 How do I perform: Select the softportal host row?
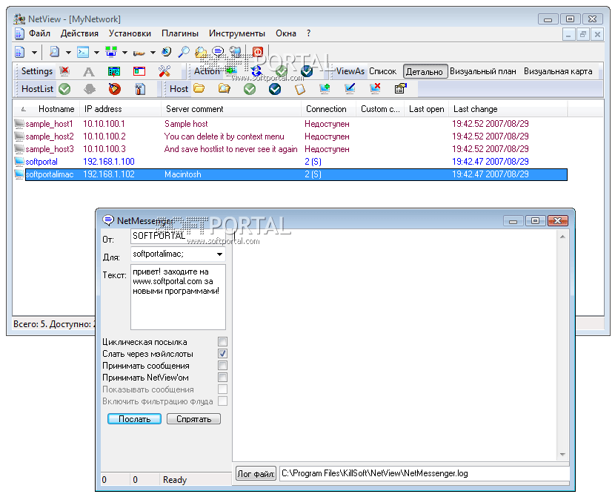(x=290, y=162)
